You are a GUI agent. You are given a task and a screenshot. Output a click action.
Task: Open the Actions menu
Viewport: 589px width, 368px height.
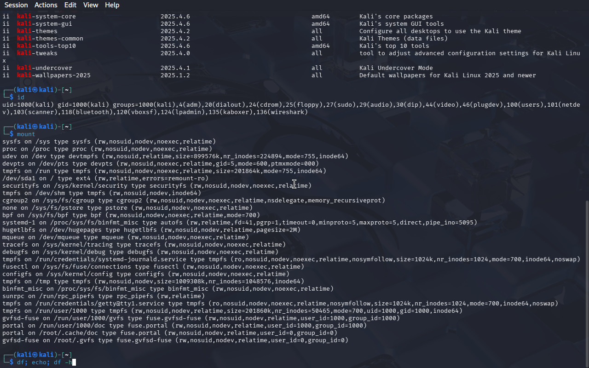tap(46, 5)
